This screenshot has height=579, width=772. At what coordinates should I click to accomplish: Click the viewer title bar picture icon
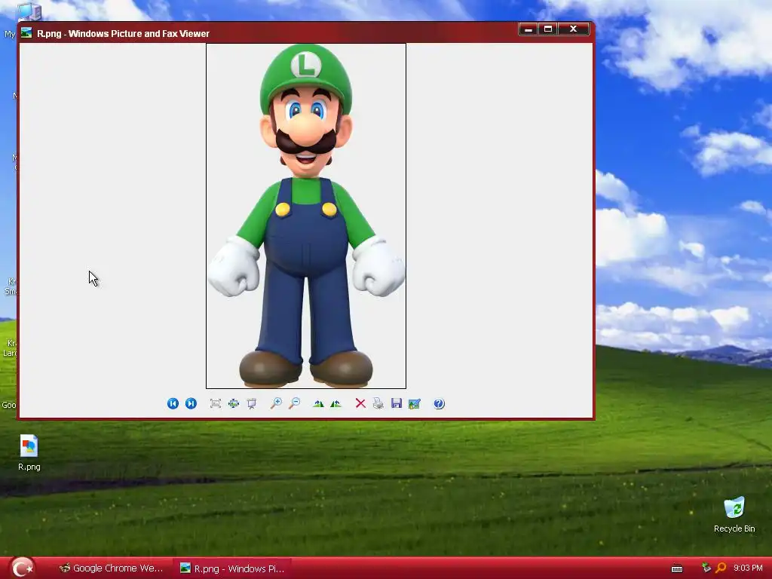[26, 33]
